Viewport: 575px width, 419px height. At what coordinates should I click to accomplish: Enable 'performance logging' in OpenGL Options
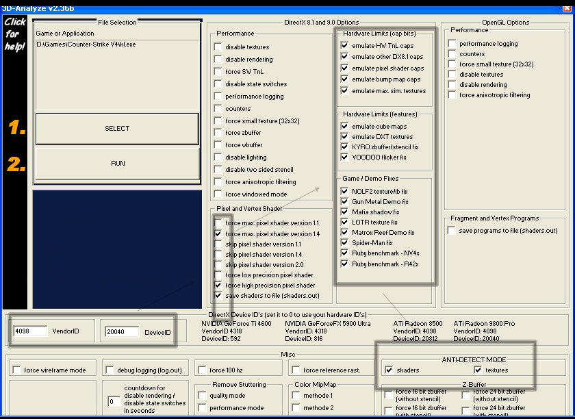[450, 42]
